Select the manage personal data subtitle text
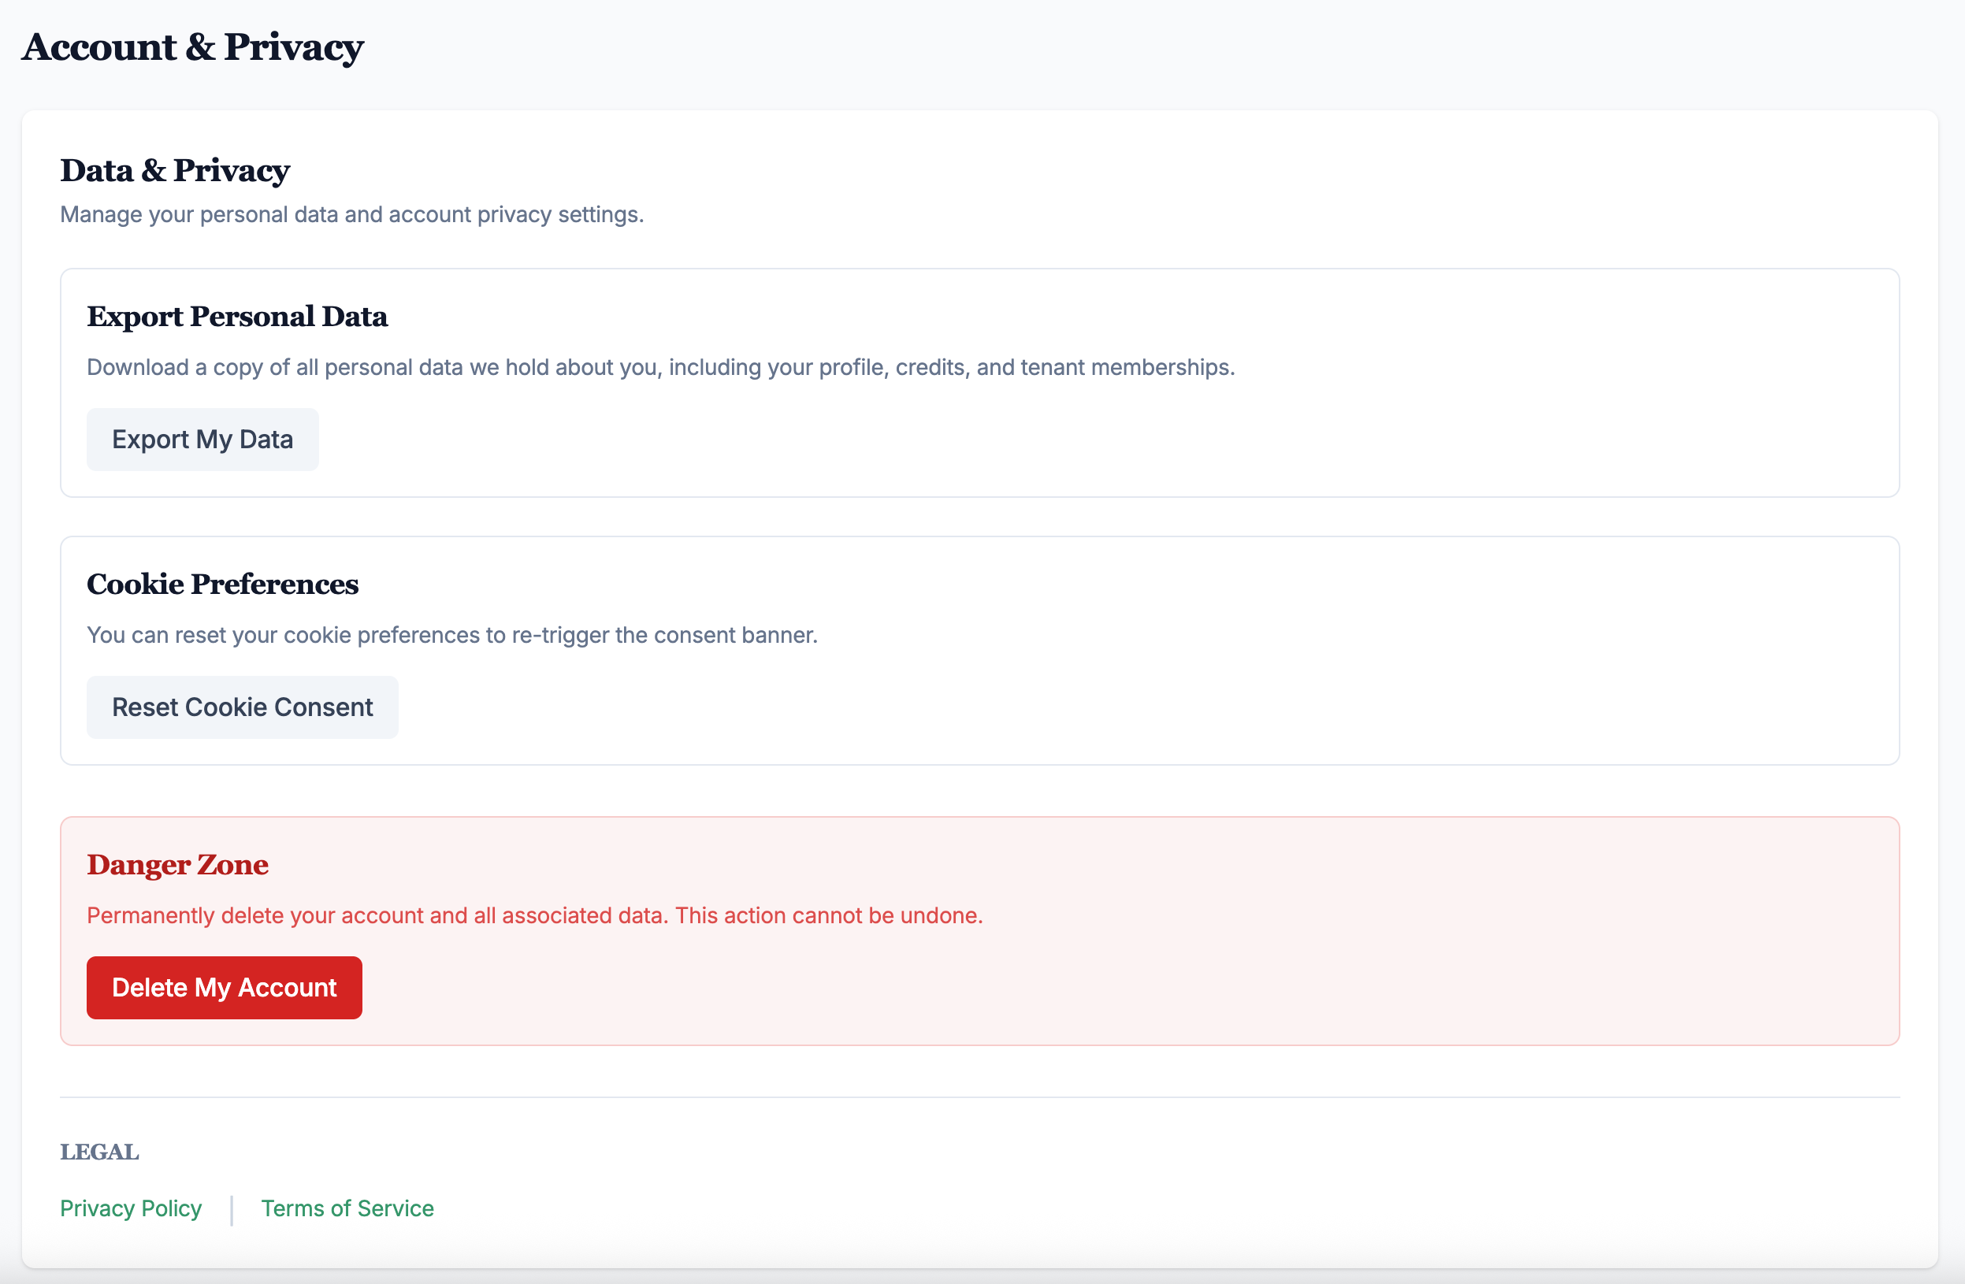Viewport: 1965px width, 1284px height. pos(351,213)
